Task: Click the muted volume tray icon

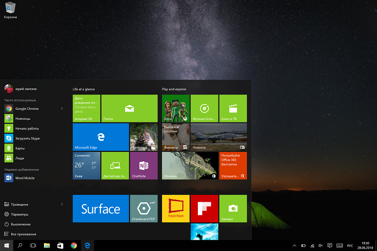Action: 320,246
